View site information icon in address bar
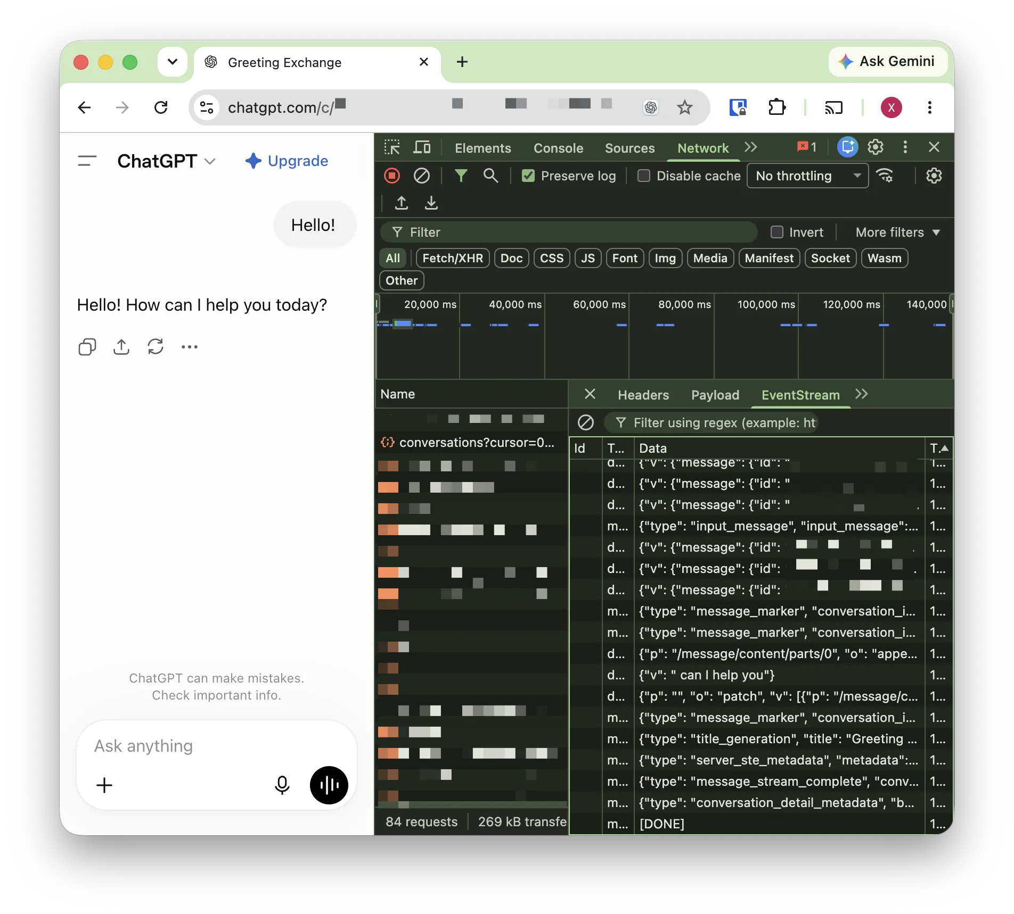This screenshot has width=1014, height=914. coord(207,107)
